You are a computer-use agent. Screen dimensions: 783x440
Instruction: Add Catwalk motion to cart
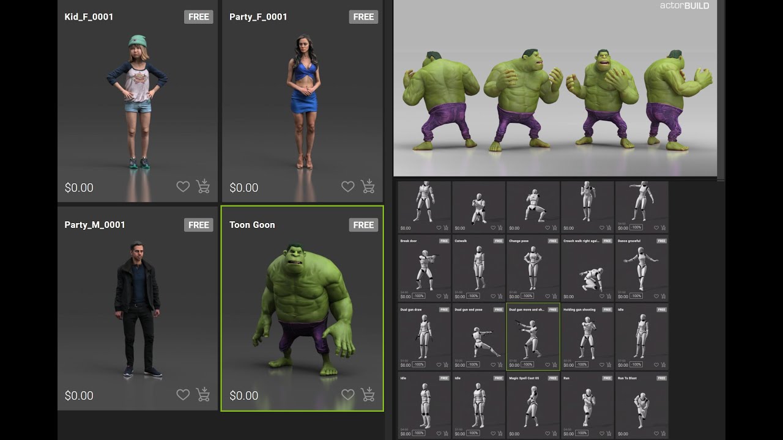(500, 296)
